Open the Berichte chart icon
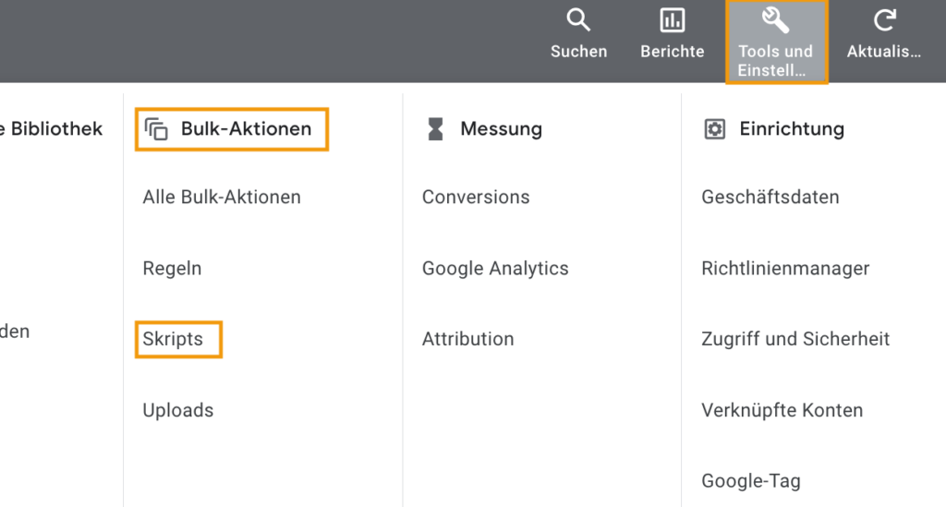This screenshot has width=946, height=507. point(673,20)
